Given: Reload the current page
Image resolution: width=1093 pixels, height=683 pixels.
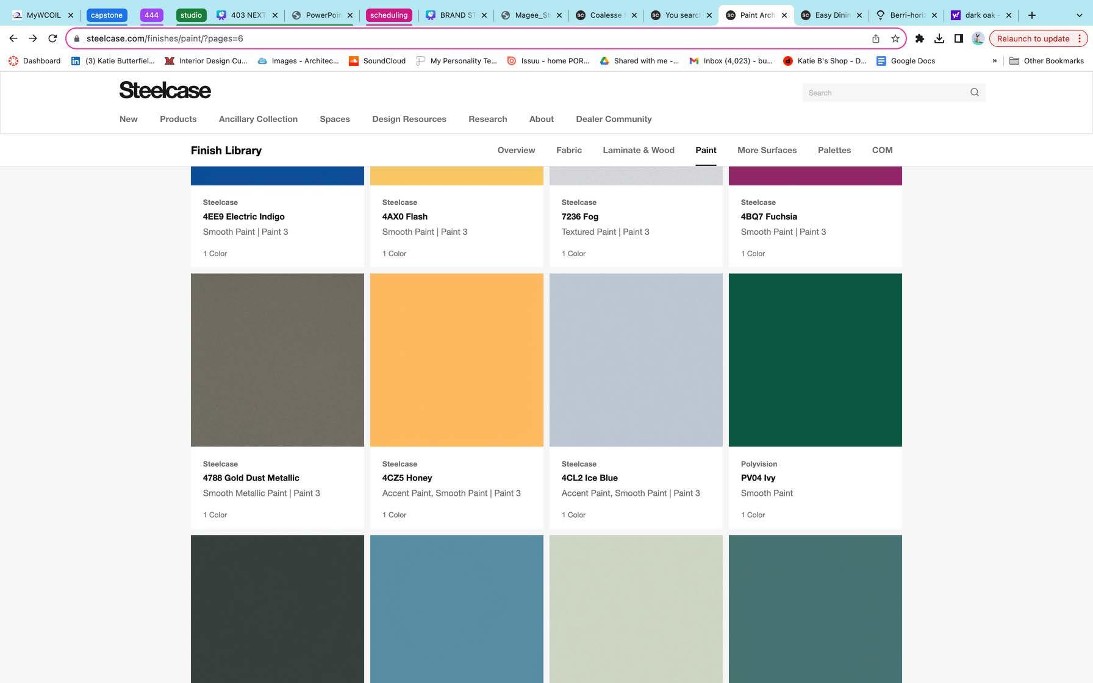Looking at the screenshot, I should tap(52, 38).
